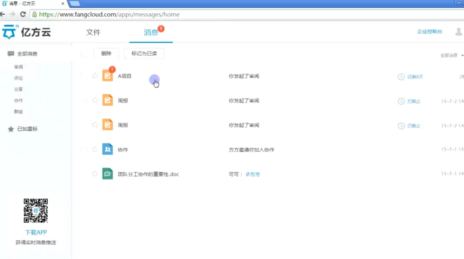This screenshot has width=464, height=259.
Task: Switch to the 消息 tab
Action: coord(151,32)
